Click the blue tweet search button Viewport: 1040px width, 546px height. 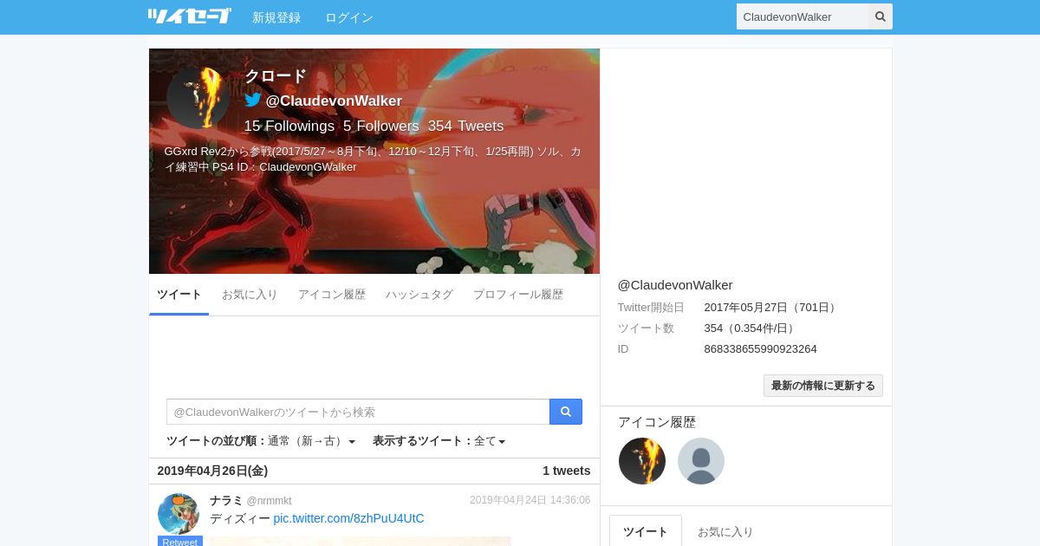point(566,412)
